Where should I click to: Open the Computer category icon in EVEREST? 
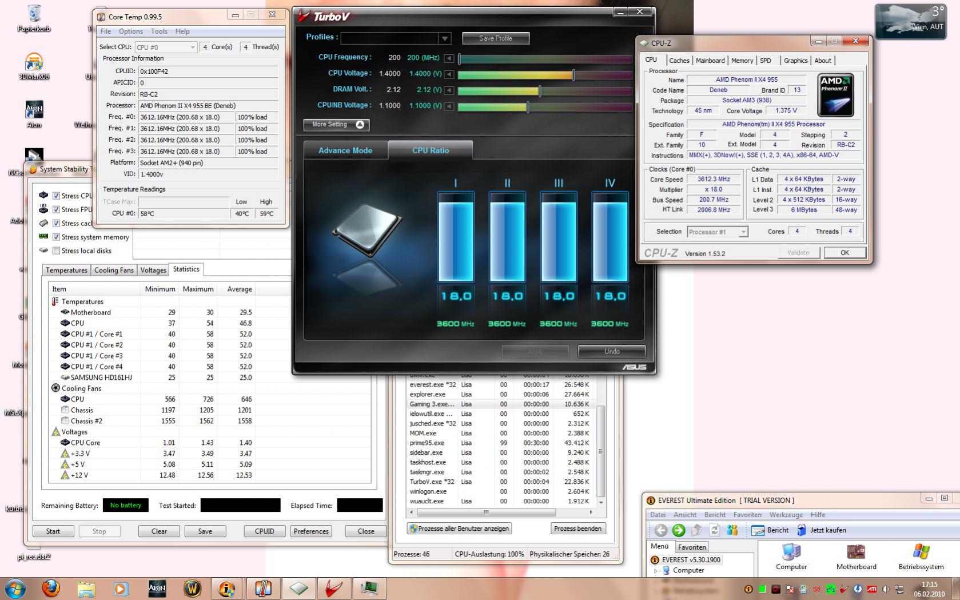coord(791,557)
